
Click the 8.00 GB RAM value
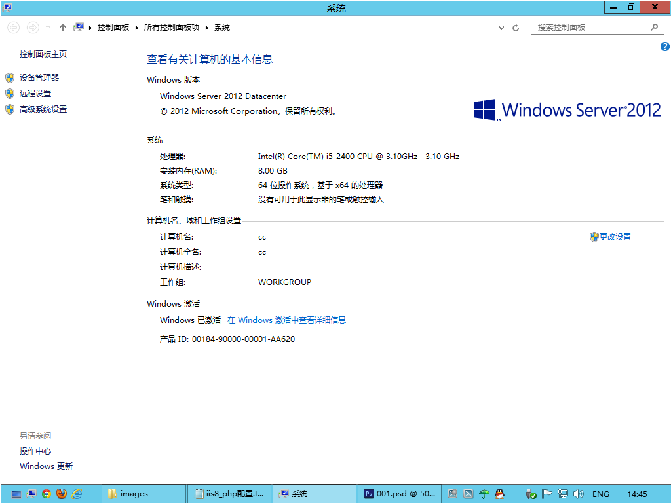[x=273, y=171]
